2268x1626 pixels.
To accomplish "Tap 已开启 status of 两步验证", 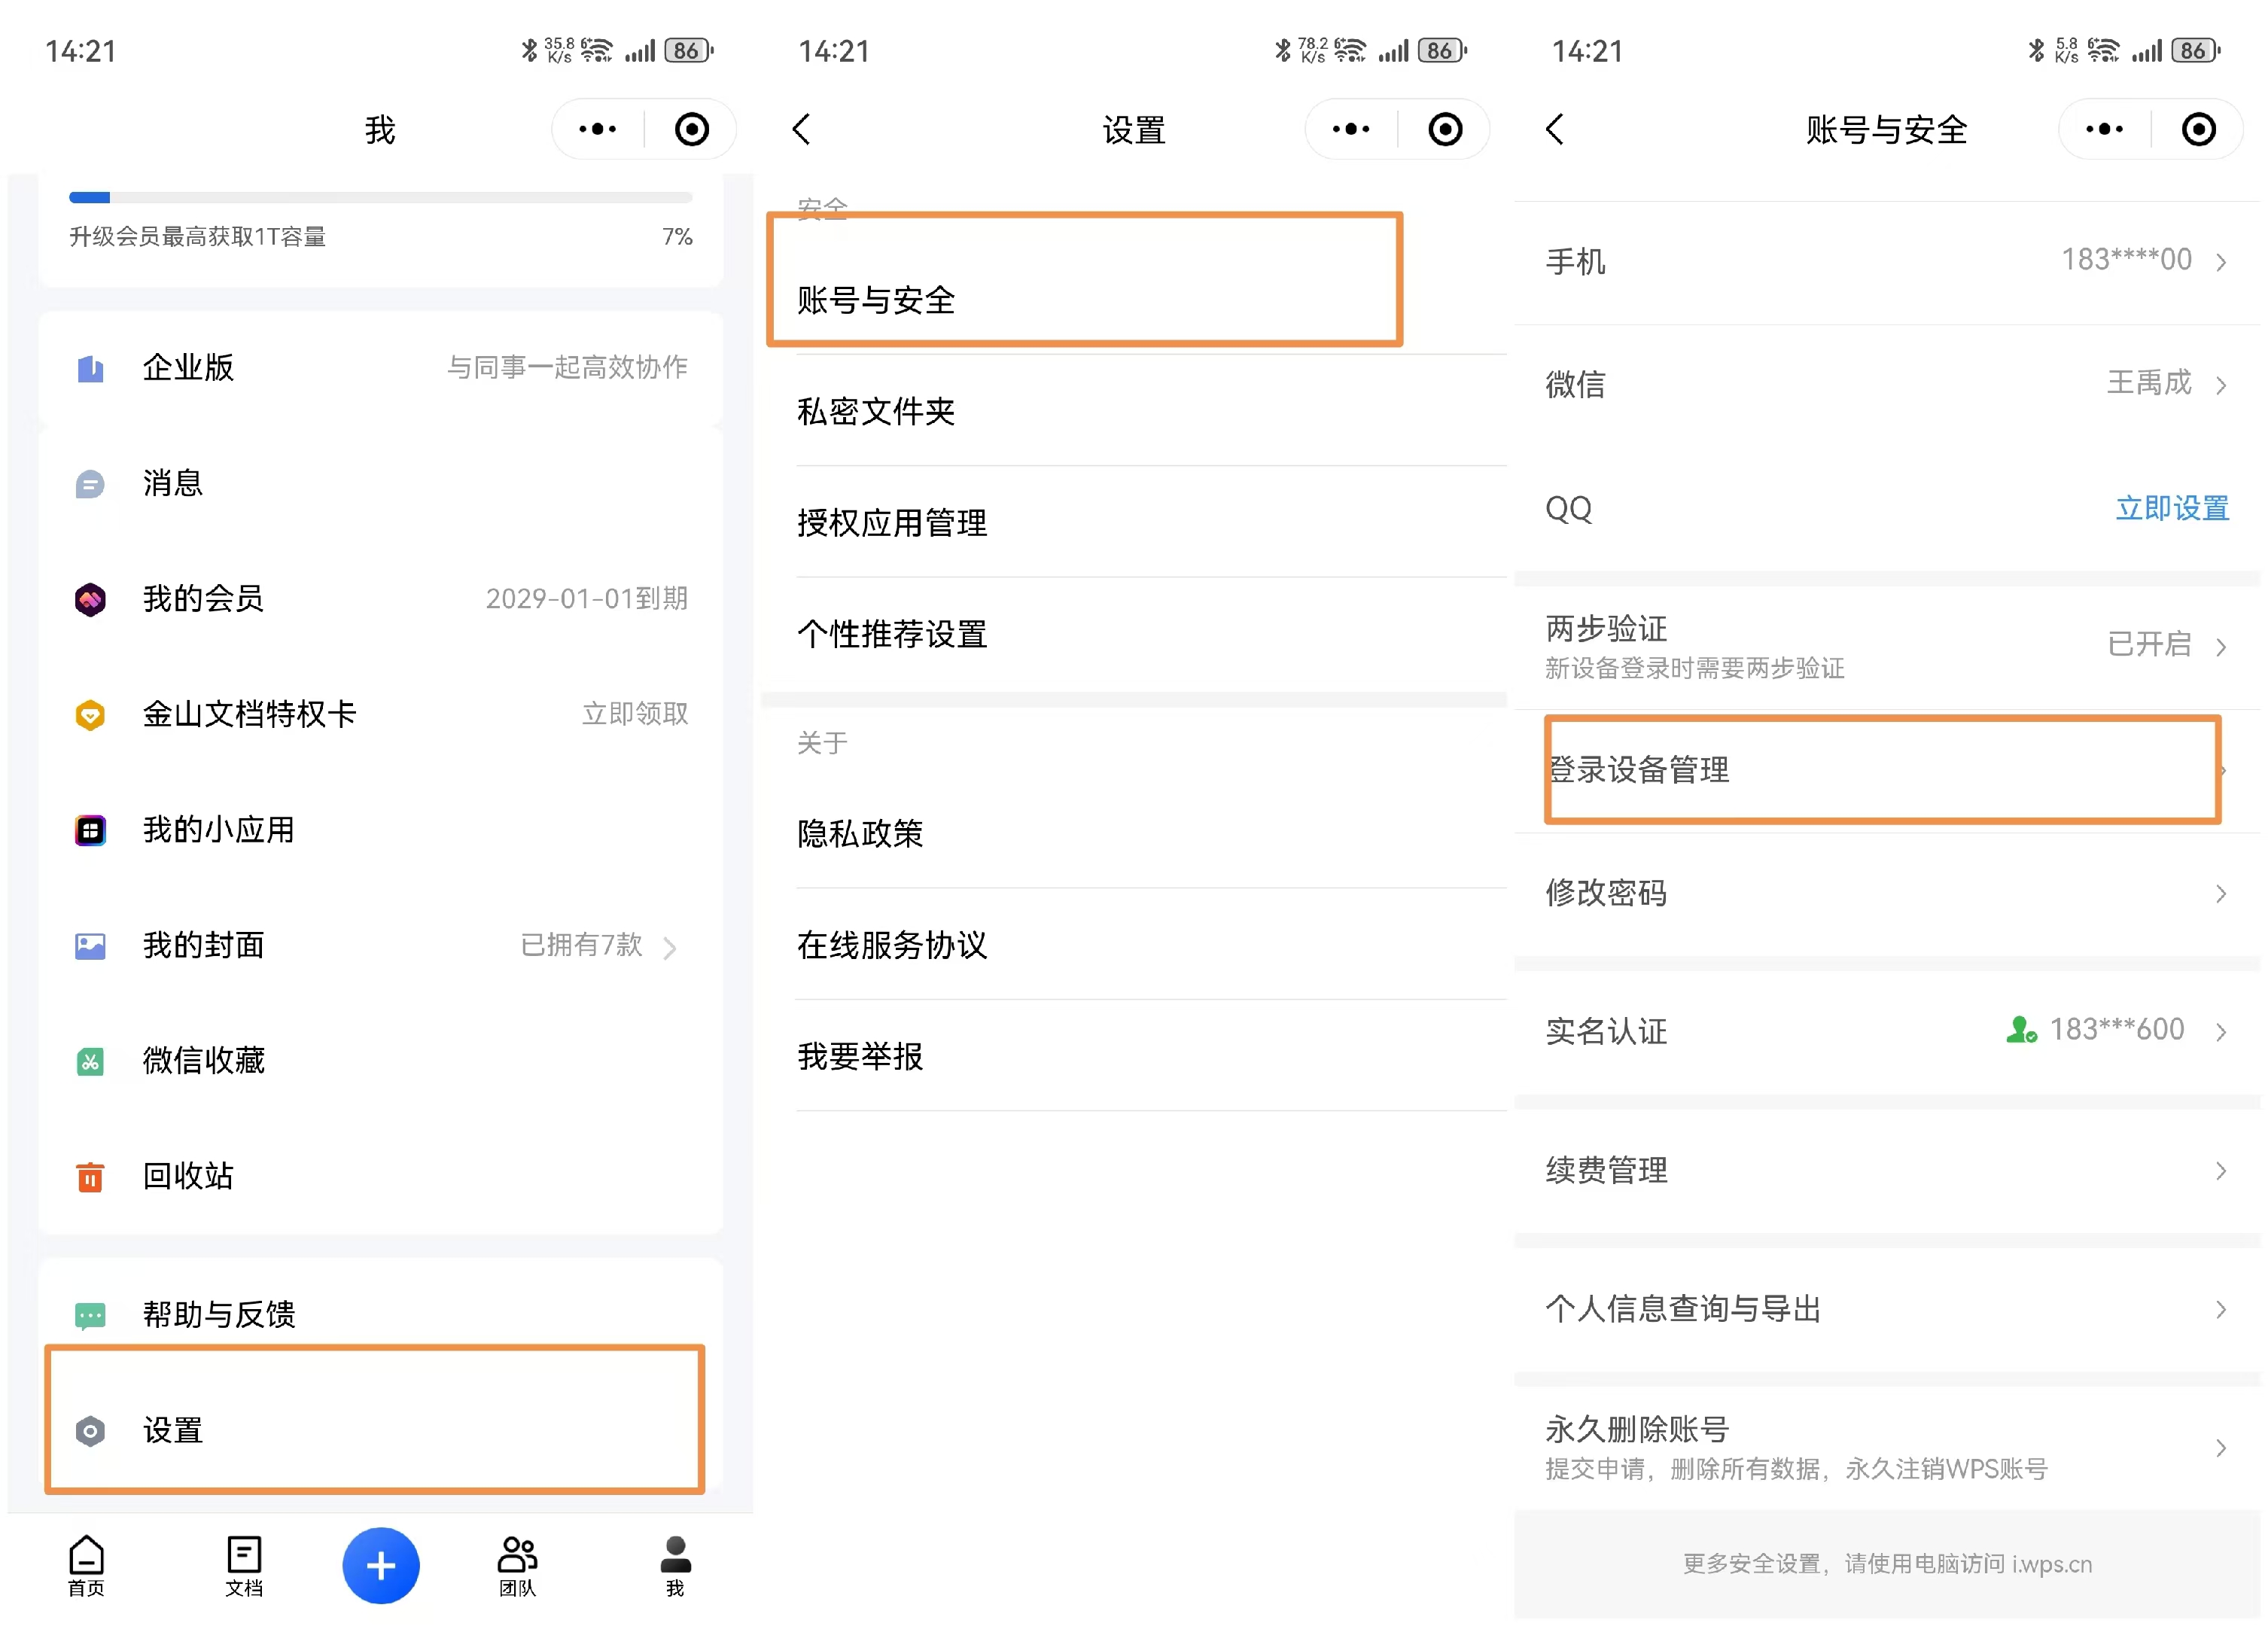I will tap(2149, 644).
